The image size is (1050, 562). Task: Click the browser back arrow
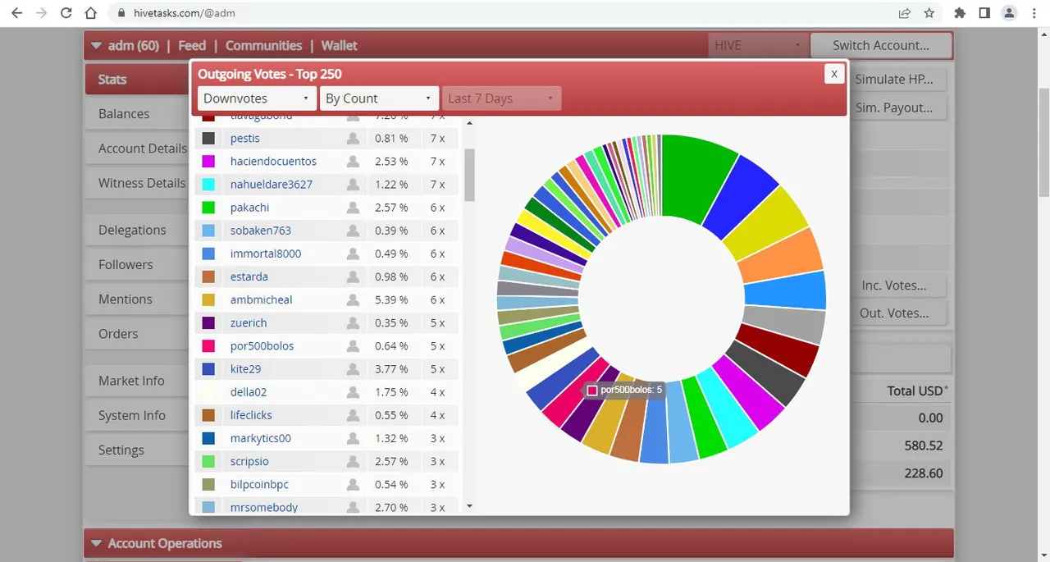click(16, 13)
